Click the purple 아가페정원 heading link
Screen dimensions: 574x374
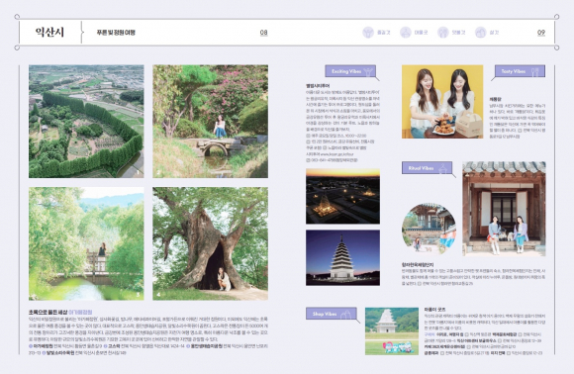(80, 312)
